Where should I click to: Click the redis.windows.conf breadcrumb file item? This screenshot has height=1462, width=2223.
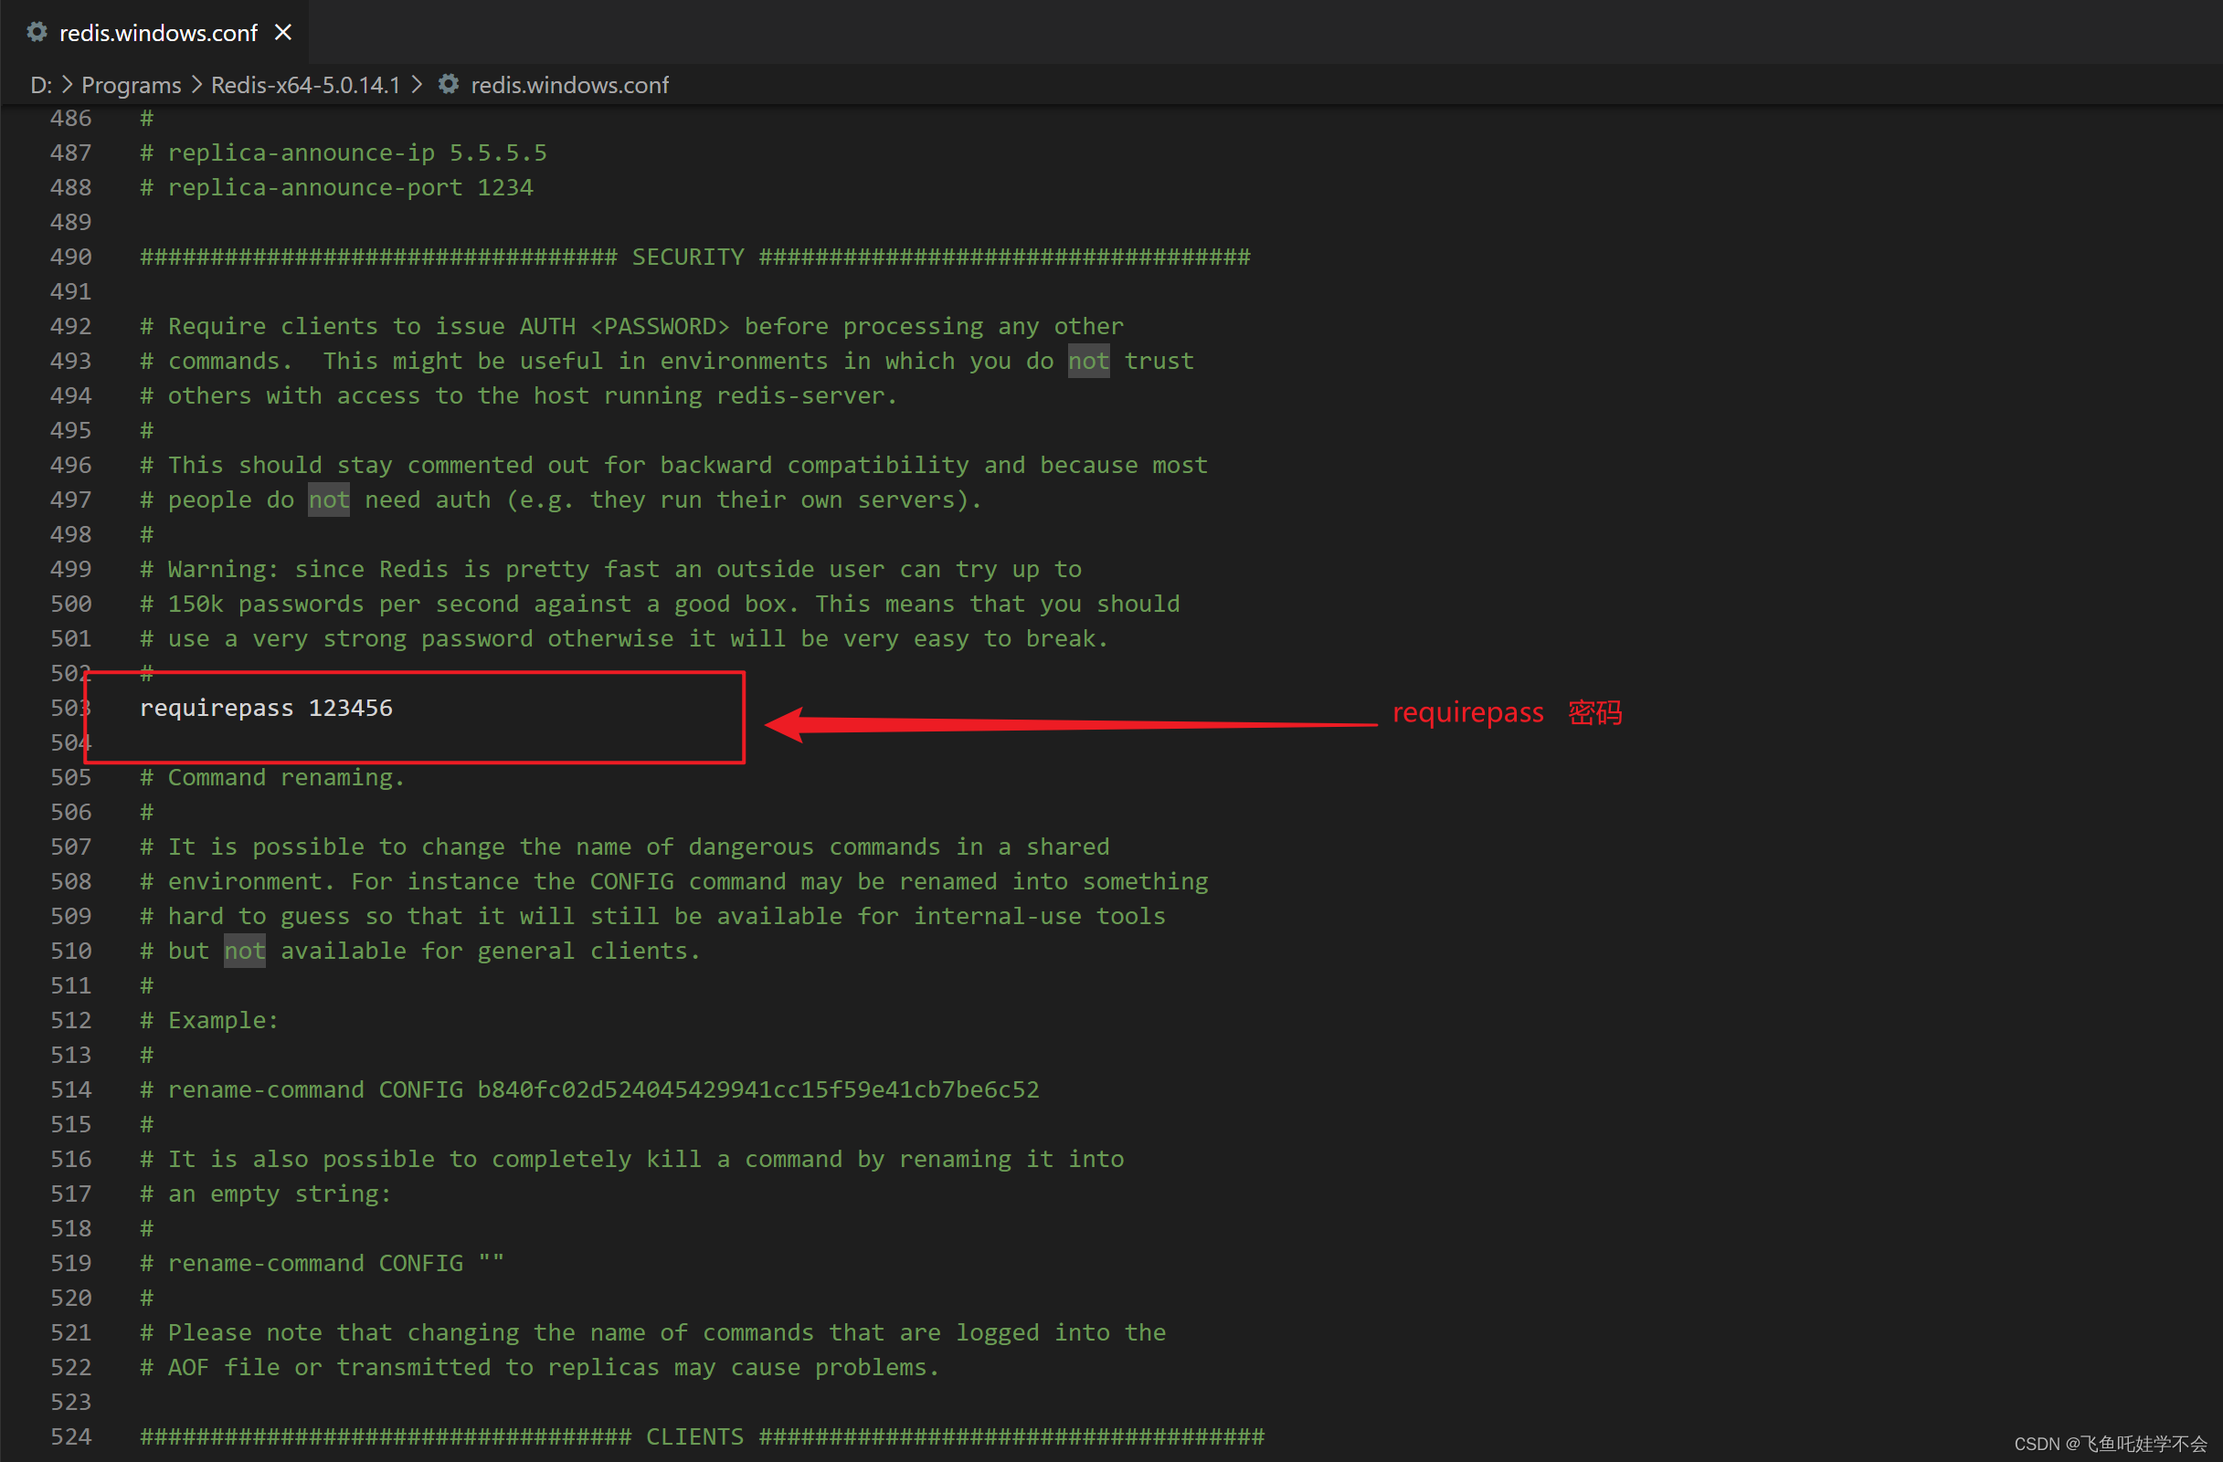point(569,85)
